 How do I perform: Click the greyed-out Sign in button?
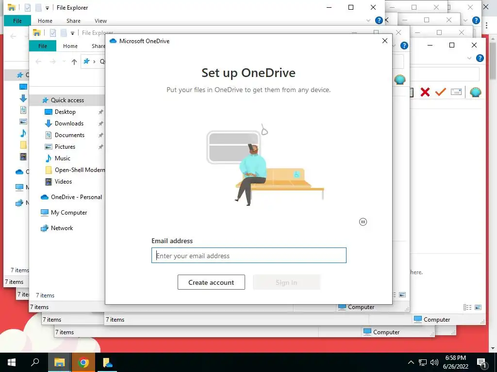[286, 282]
